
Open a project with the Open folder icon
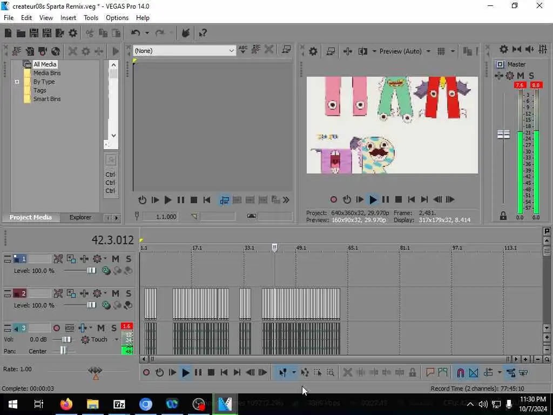[21, 33]
